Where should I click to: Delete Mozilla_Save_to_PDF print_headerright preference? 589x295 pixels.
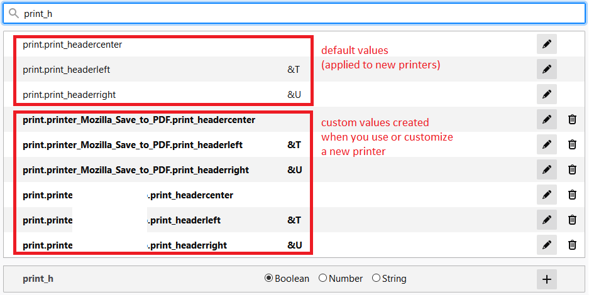pos(572,169)
